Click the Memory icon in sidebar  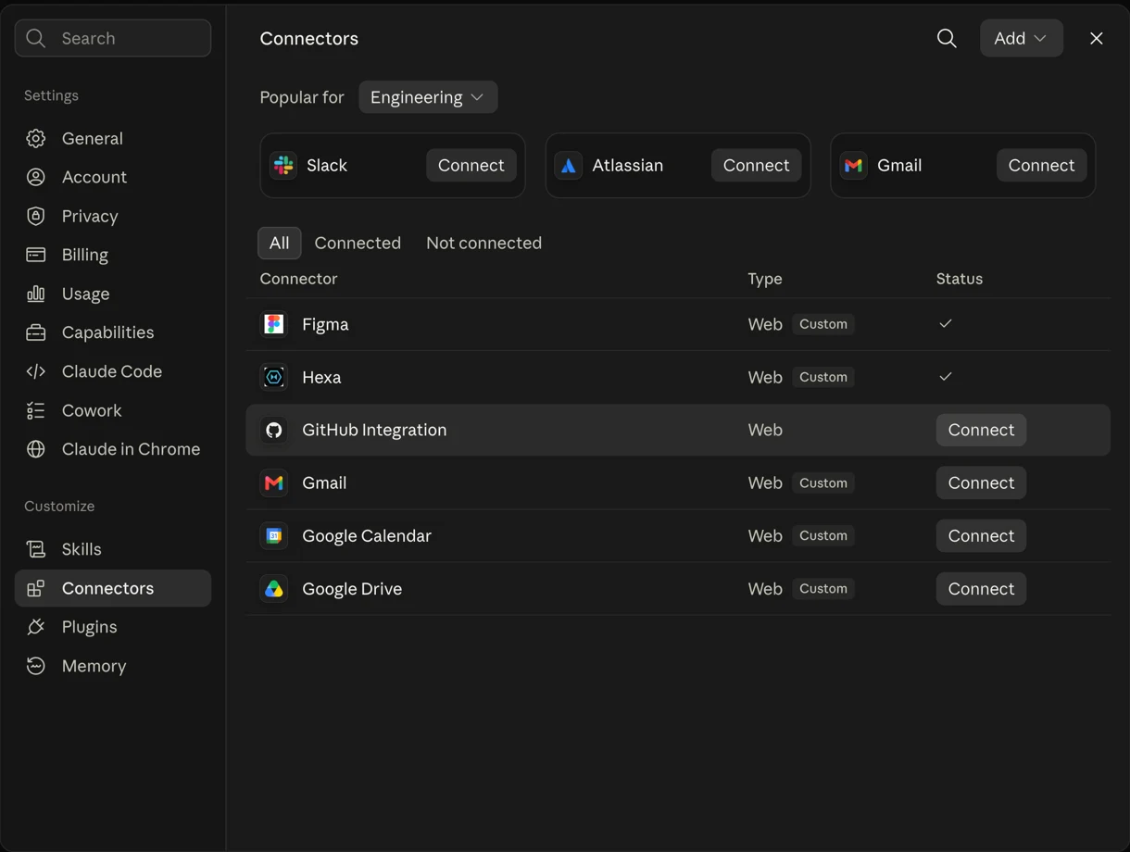click(36, 666)
